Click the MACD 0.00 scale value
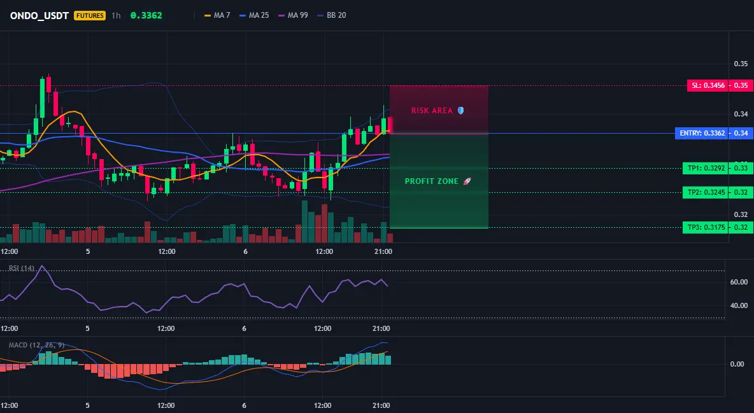Screen dimensions: 754x413 pos(737,364)
